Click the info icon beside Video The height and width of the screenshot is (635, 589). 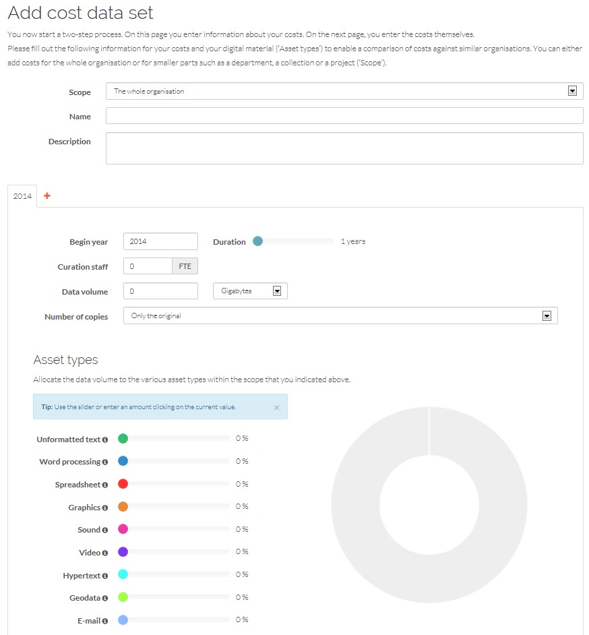(x=105, y=553)
